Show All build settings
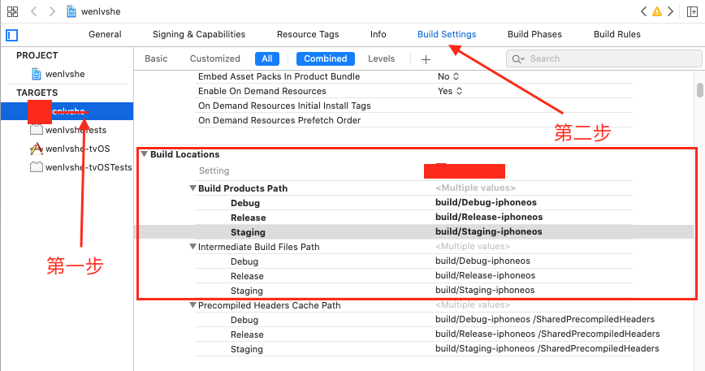The image size is (705, 371). pyautogui.click(x=267, y=58)
